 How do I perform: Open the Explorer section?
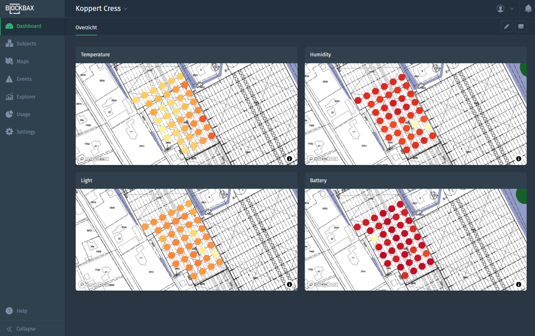[26, 97]
